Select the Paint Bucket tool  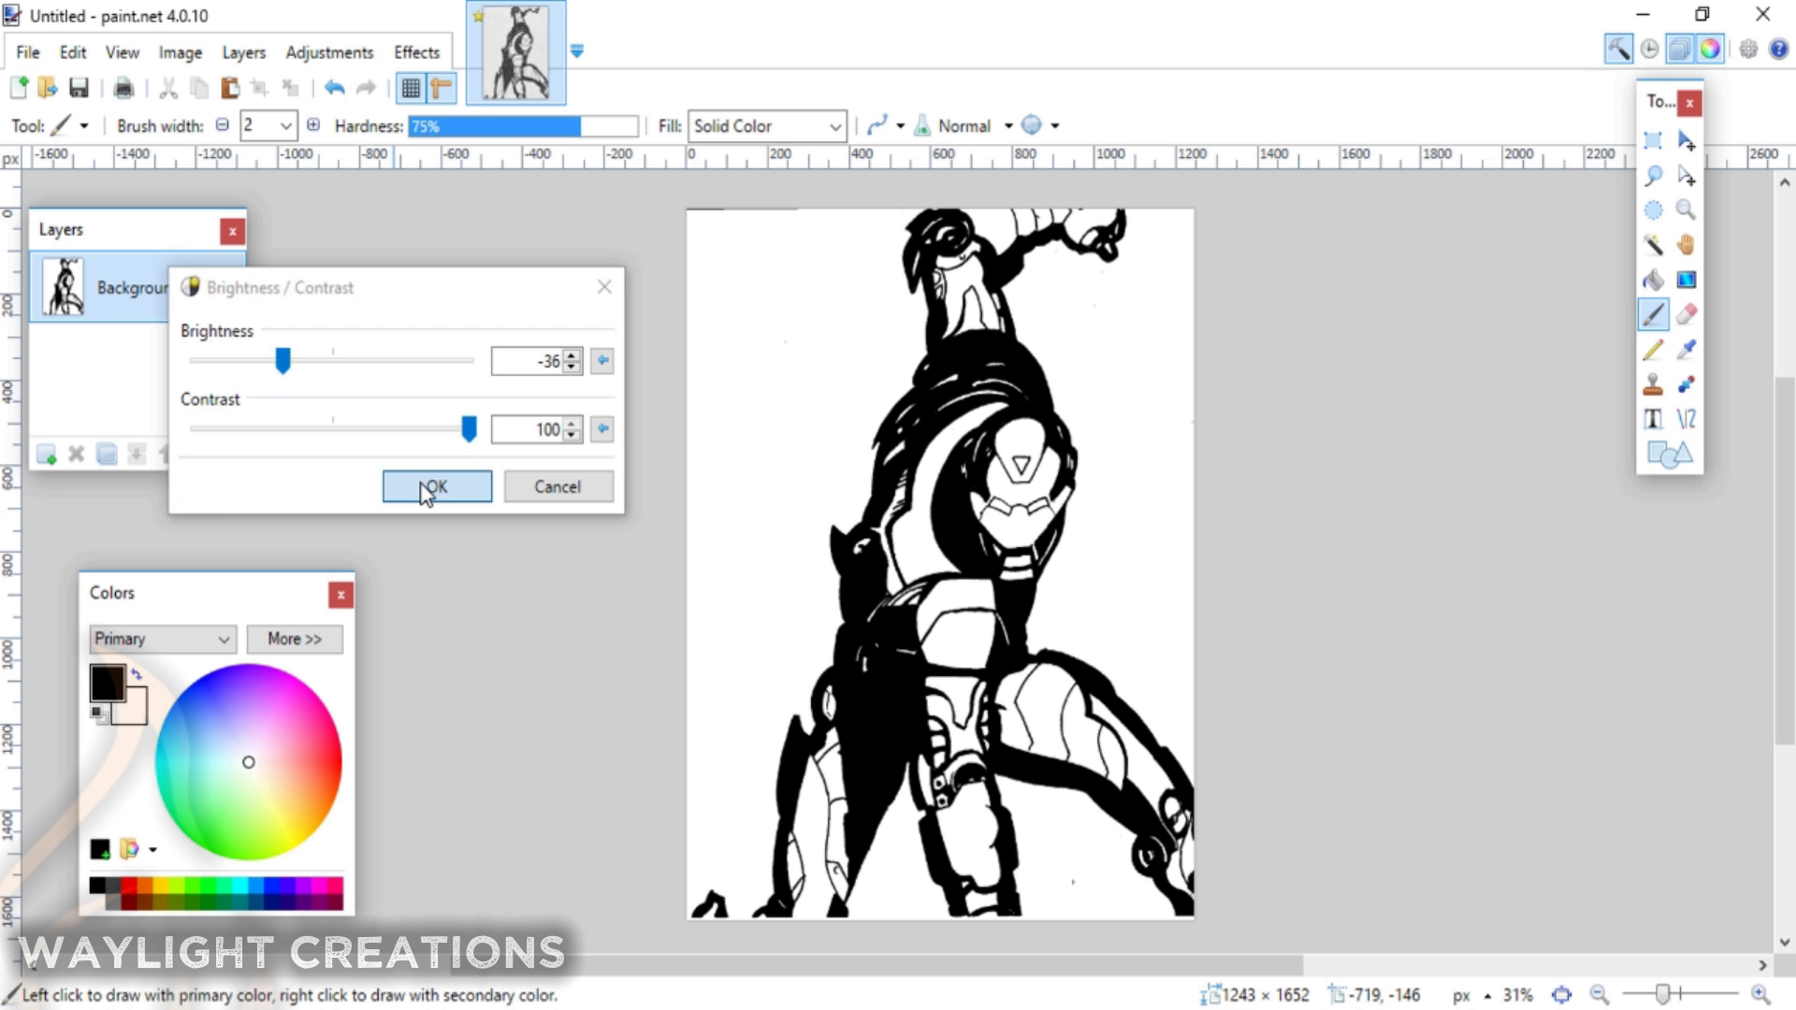click(1653, 280)
